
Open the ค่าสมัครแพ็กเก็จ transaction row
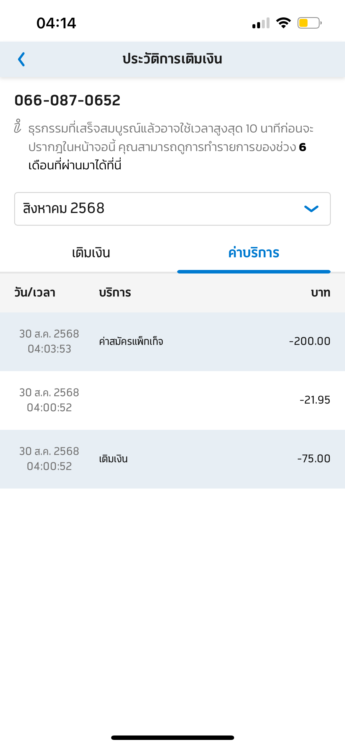click(x=172, y=342)
